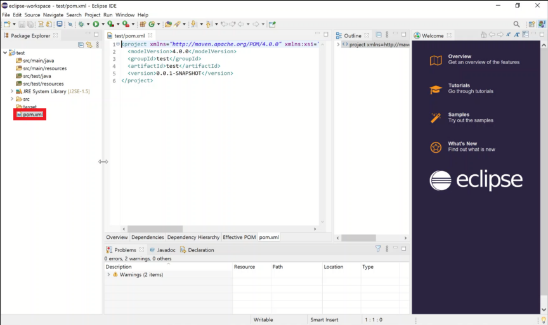Click the Coverage launch icon
This screenshot has width=548, height=325.
point(111,24)
